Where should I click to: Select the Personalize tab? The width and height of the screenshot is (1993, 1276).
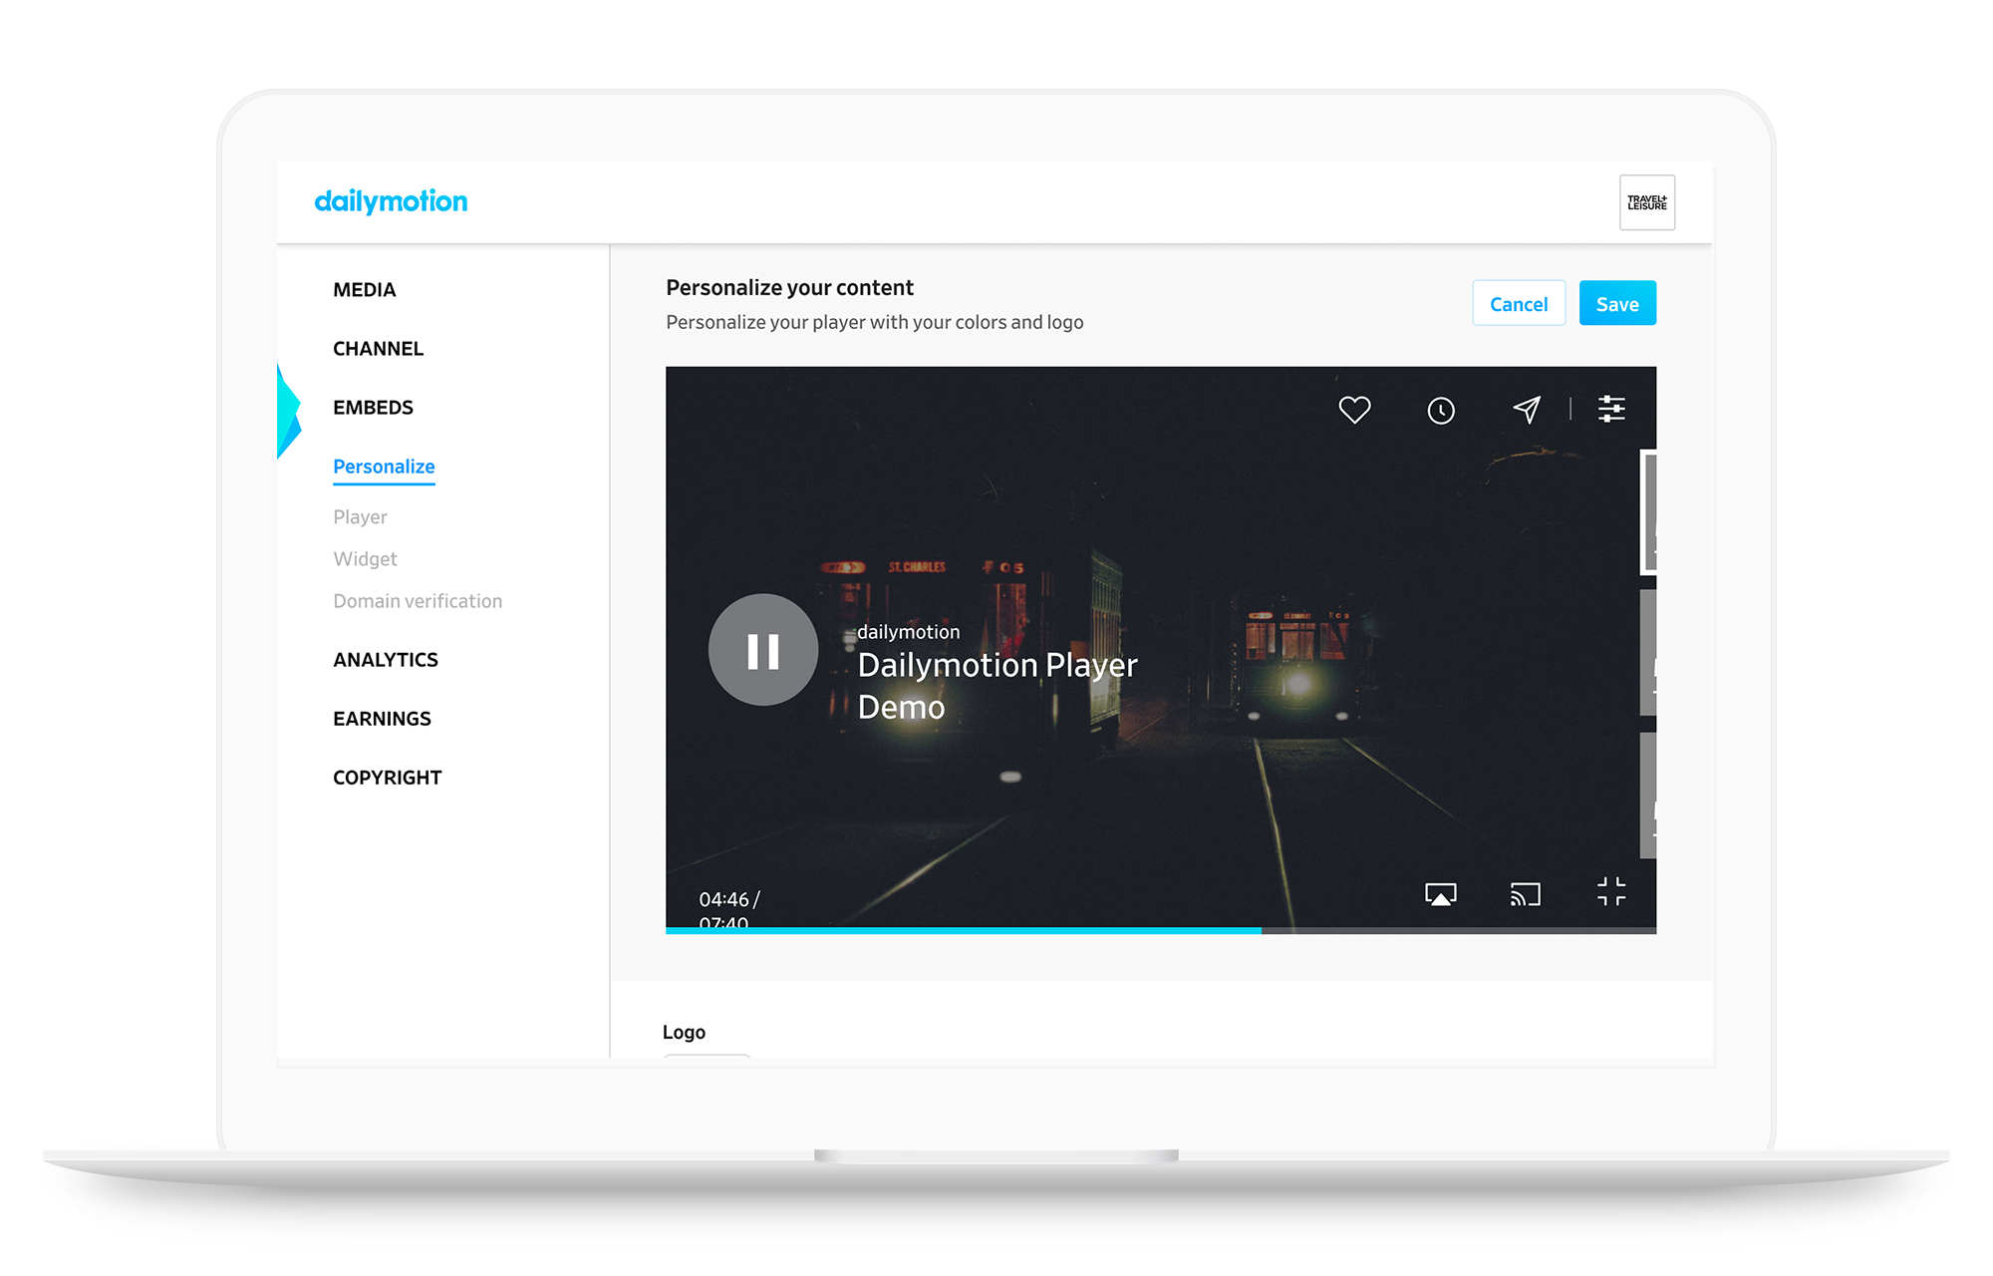point(384,467)
